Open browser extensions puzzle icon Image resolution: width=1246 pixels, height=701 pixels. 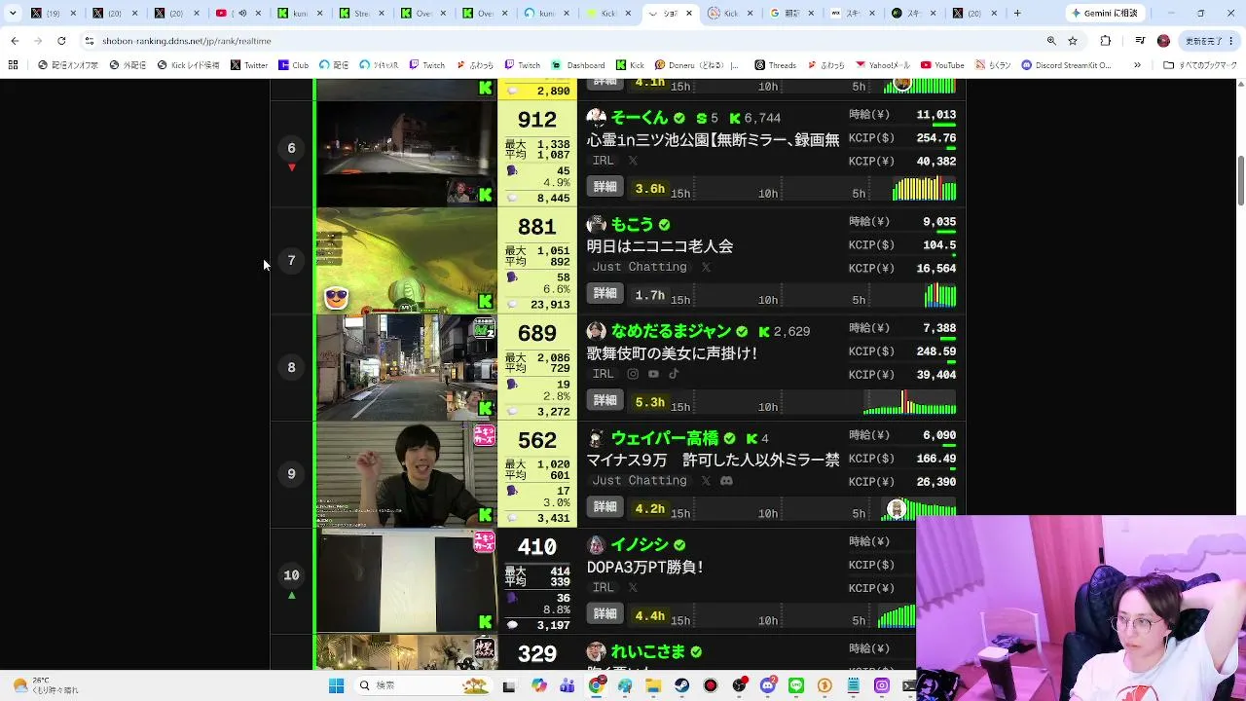pyautogui.click(x=1105, y=41)
